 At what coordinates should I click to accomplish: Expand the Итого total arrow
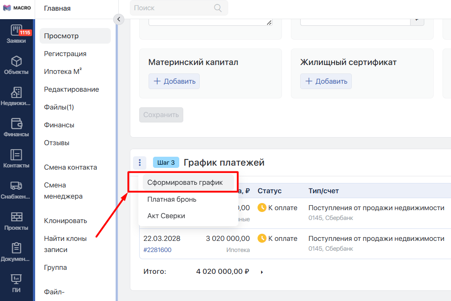click(x=262, y=272)
